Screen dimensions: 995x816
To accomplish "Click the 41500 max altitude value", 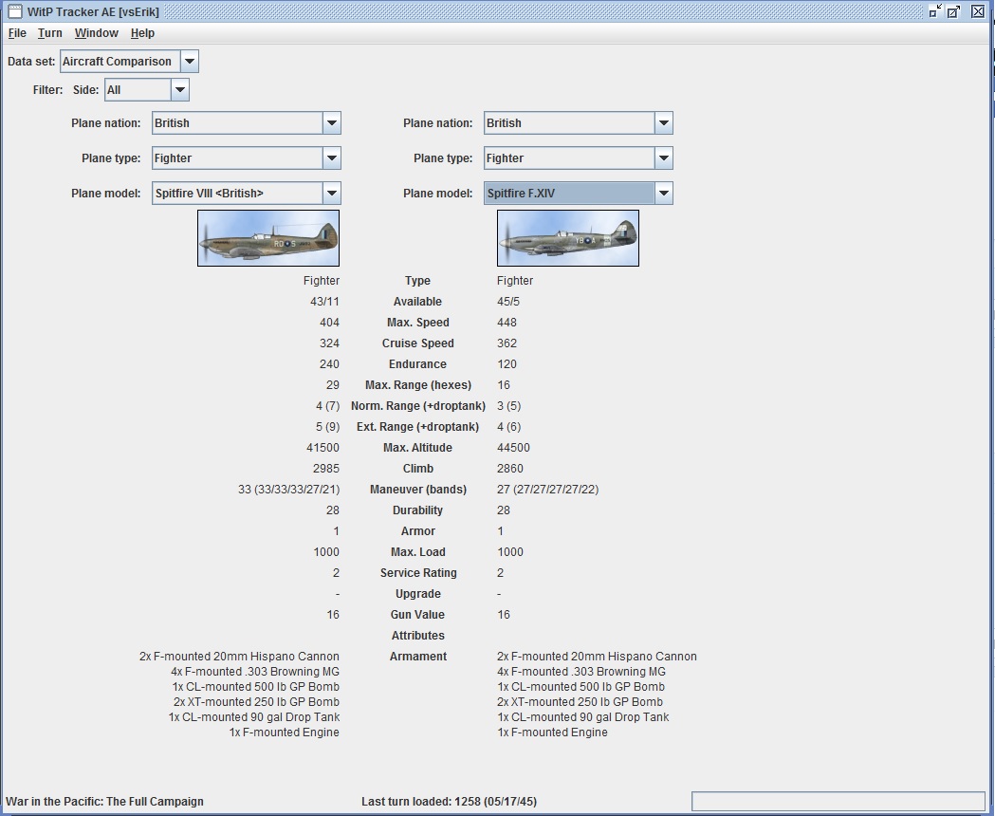I will pos(323,448).
